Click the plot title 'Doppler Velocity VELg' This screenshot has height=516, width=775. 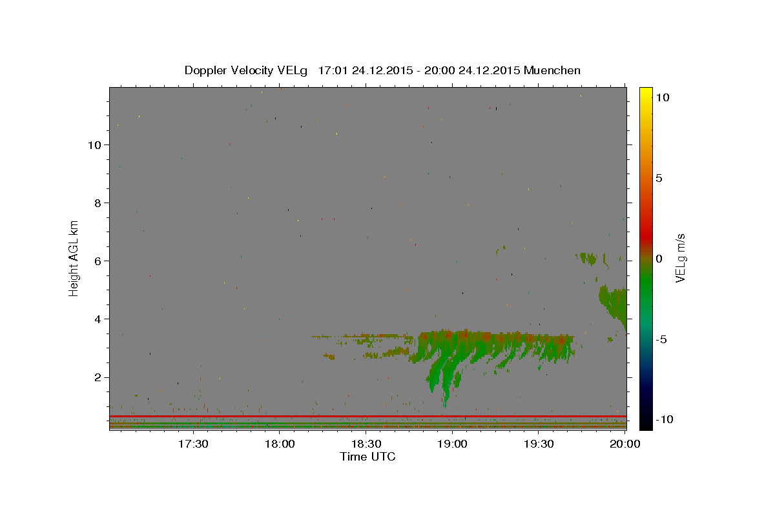pyautogui.click(x=247, y=70)
